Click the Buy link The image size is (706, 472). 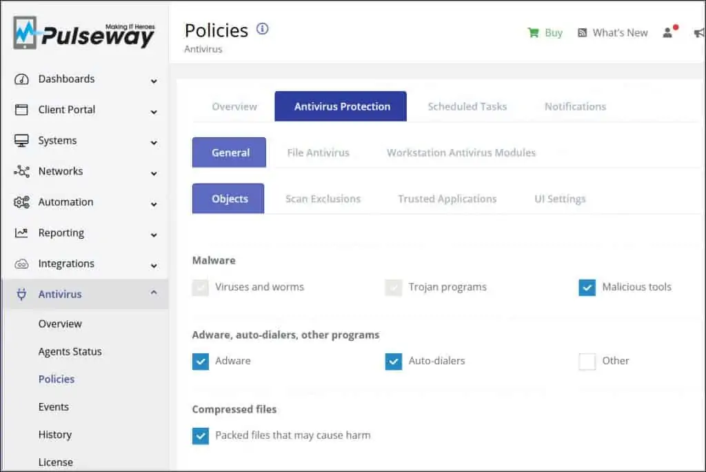pyautogui.click(x=554, y=32)
